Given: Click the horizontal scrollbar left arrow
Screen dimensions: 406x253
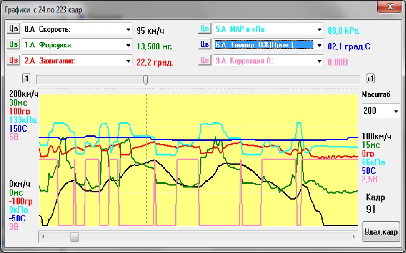Looking at the screenshot, I should [x=42, y=237].
